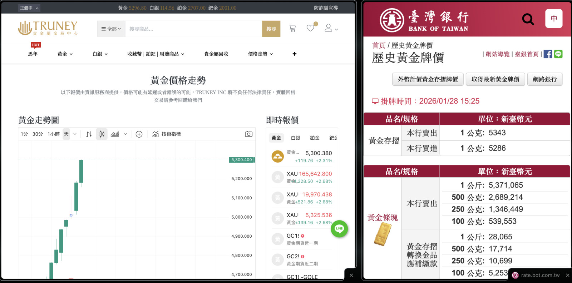Viewport: 572px width, 283px height.
Task: Click the HOT badge above 馬年
Action: click(x=36, y=45)
